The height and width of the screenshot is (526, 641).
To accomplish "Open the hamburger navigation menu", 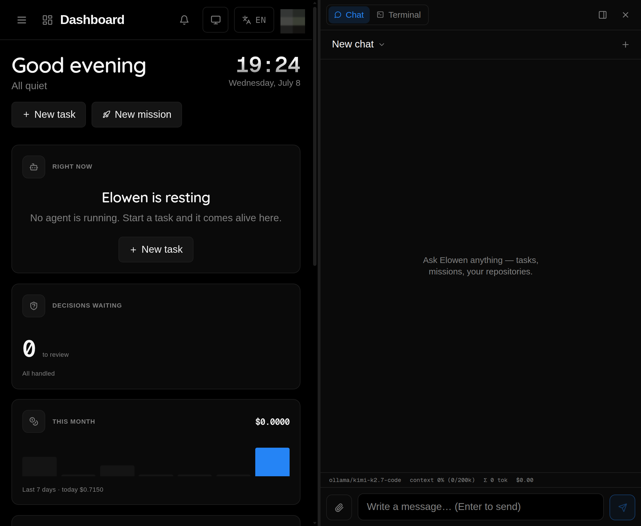I will coord(21,20).
